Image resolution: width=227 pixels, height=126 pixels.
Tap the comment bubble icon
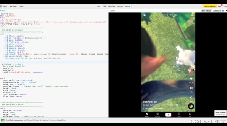[191, 88]
